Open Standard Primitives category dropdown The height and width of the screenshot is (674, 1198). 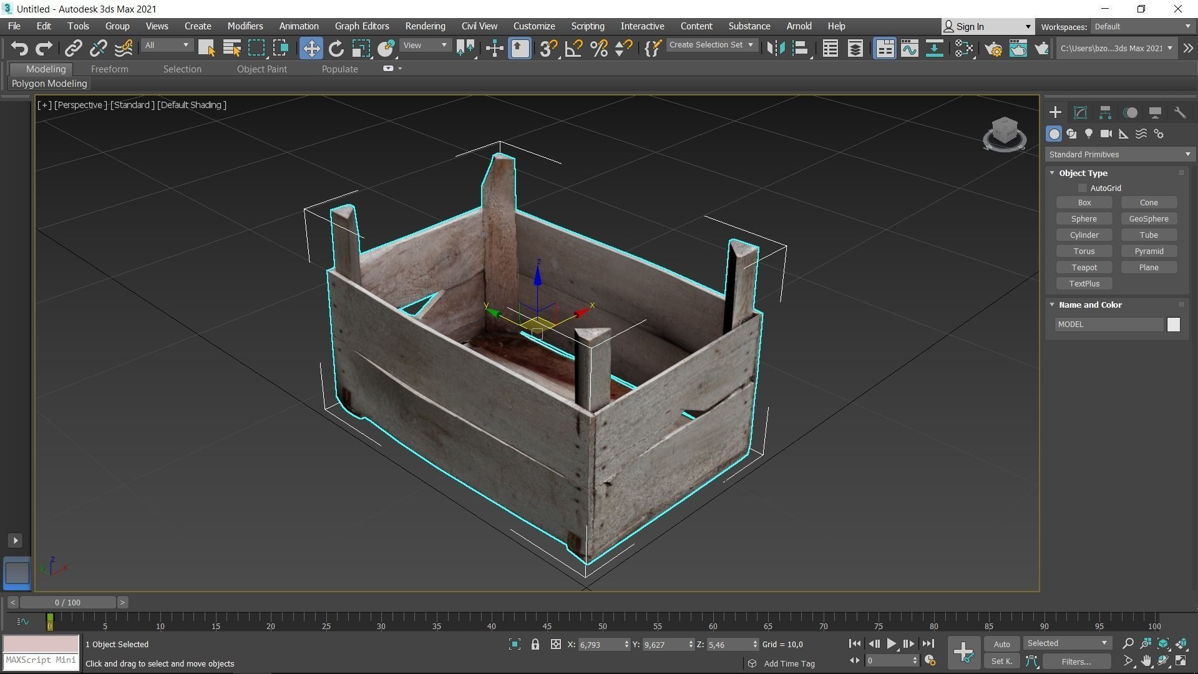[x=1119, y=154]
